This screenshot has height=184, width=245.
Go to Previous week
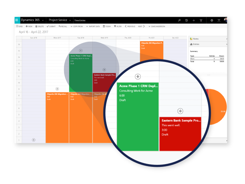pos(130,26)
